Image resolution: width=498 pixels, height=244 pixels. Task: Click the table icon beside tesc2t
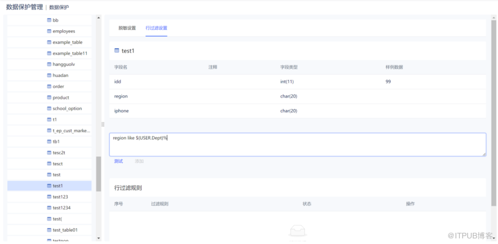49,153
